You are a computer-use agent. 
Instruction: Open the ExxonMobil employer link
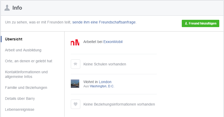click(113, 42)
